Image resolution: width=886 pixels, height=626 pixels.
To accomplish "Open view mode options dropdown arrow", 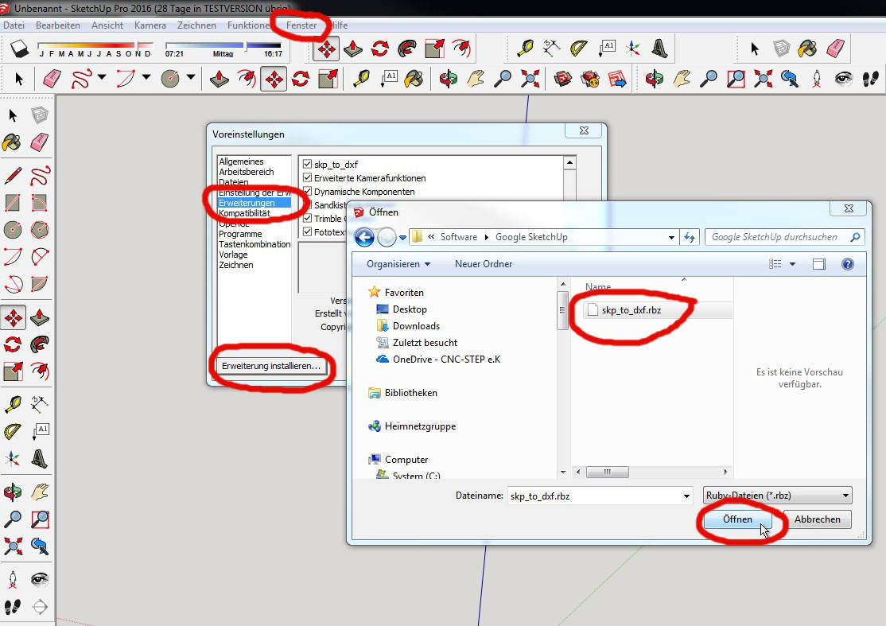I will pos(793,264).
